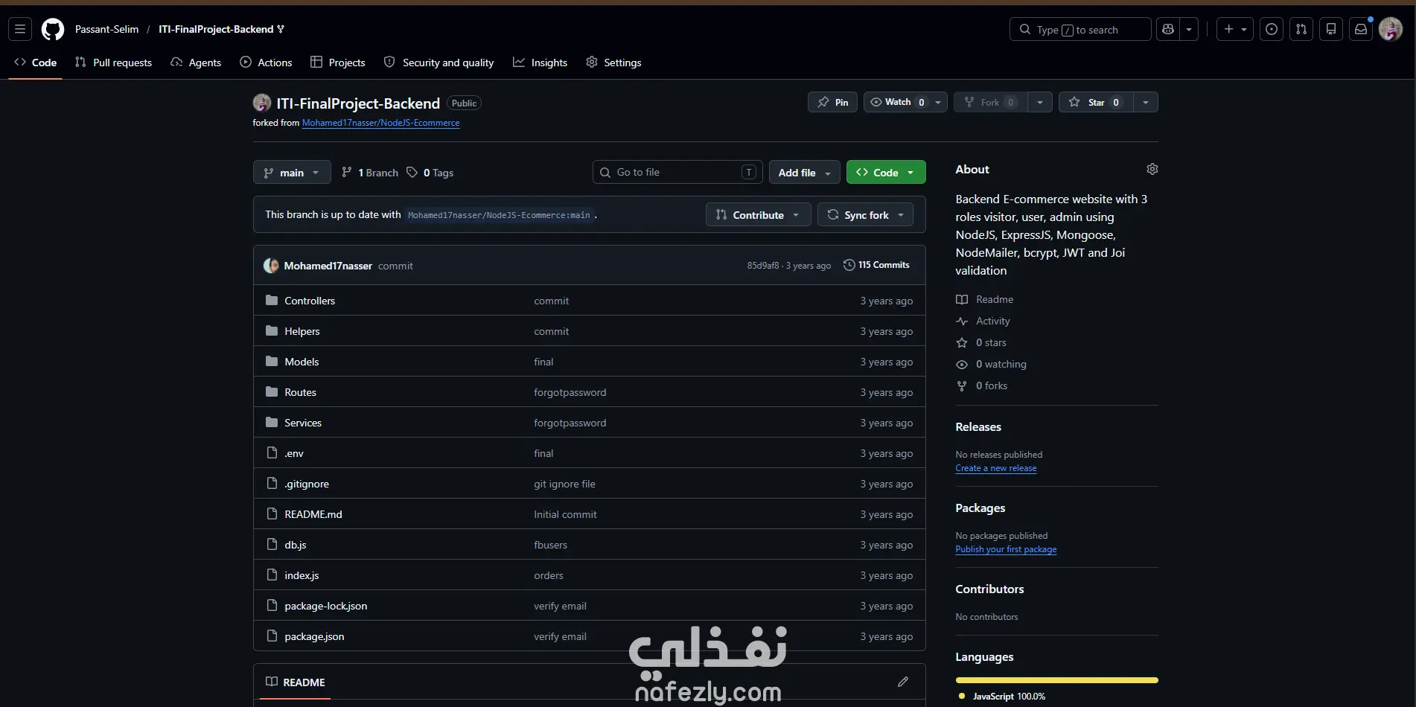Image resolution: width=1416 pixels, height=707 pixels.
Task: Open the 0 stars link
Action: click(x=981, y=342)
